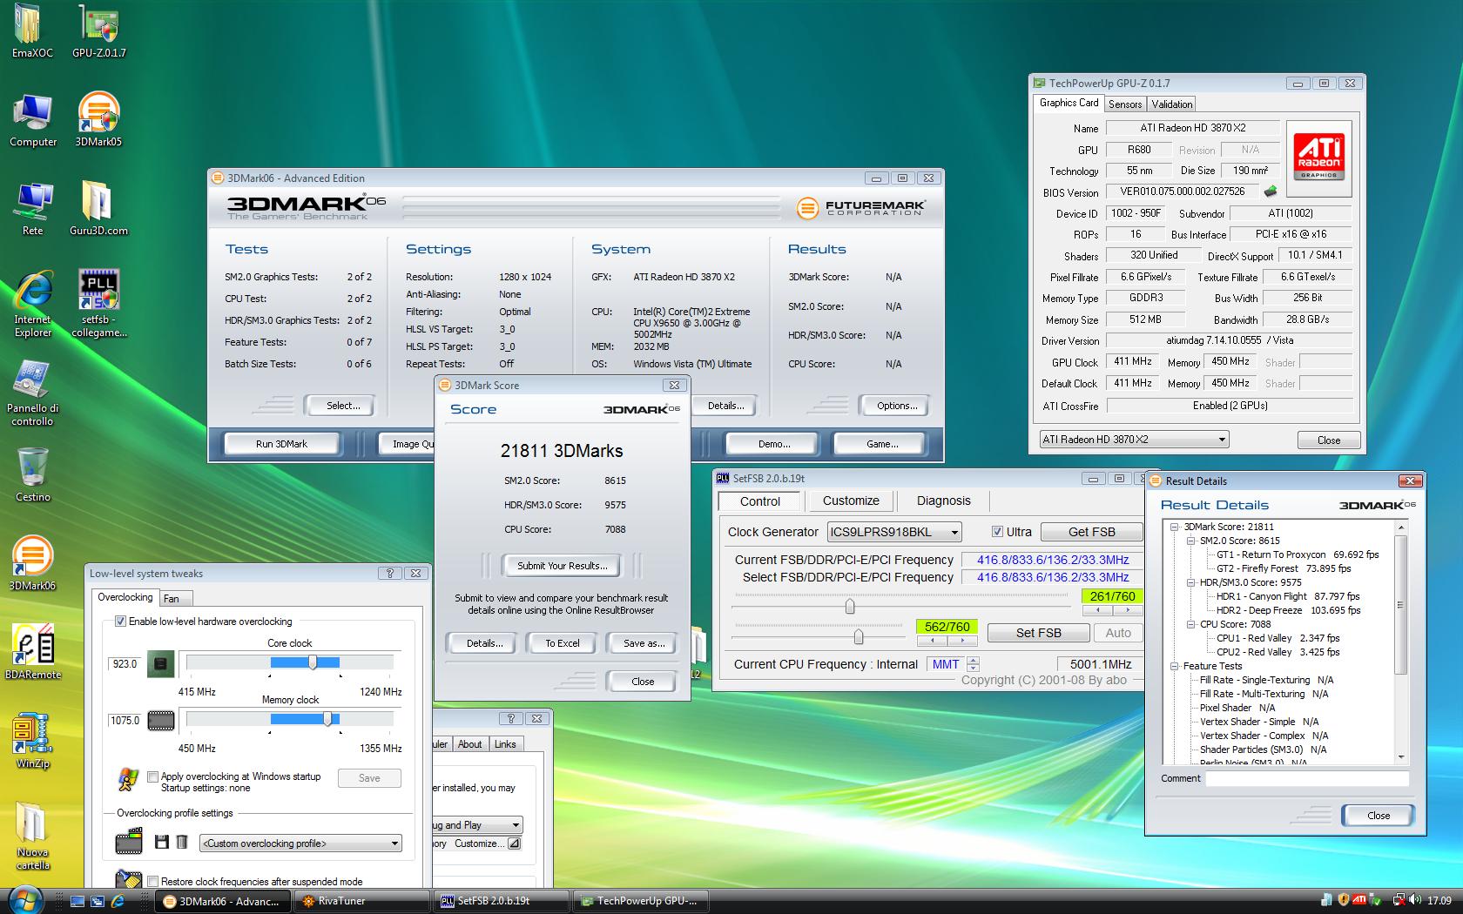Launch the 3DMark06 desktop shortcut
This screenshot has height=914, width=1463.
click(x=33, y=563)
